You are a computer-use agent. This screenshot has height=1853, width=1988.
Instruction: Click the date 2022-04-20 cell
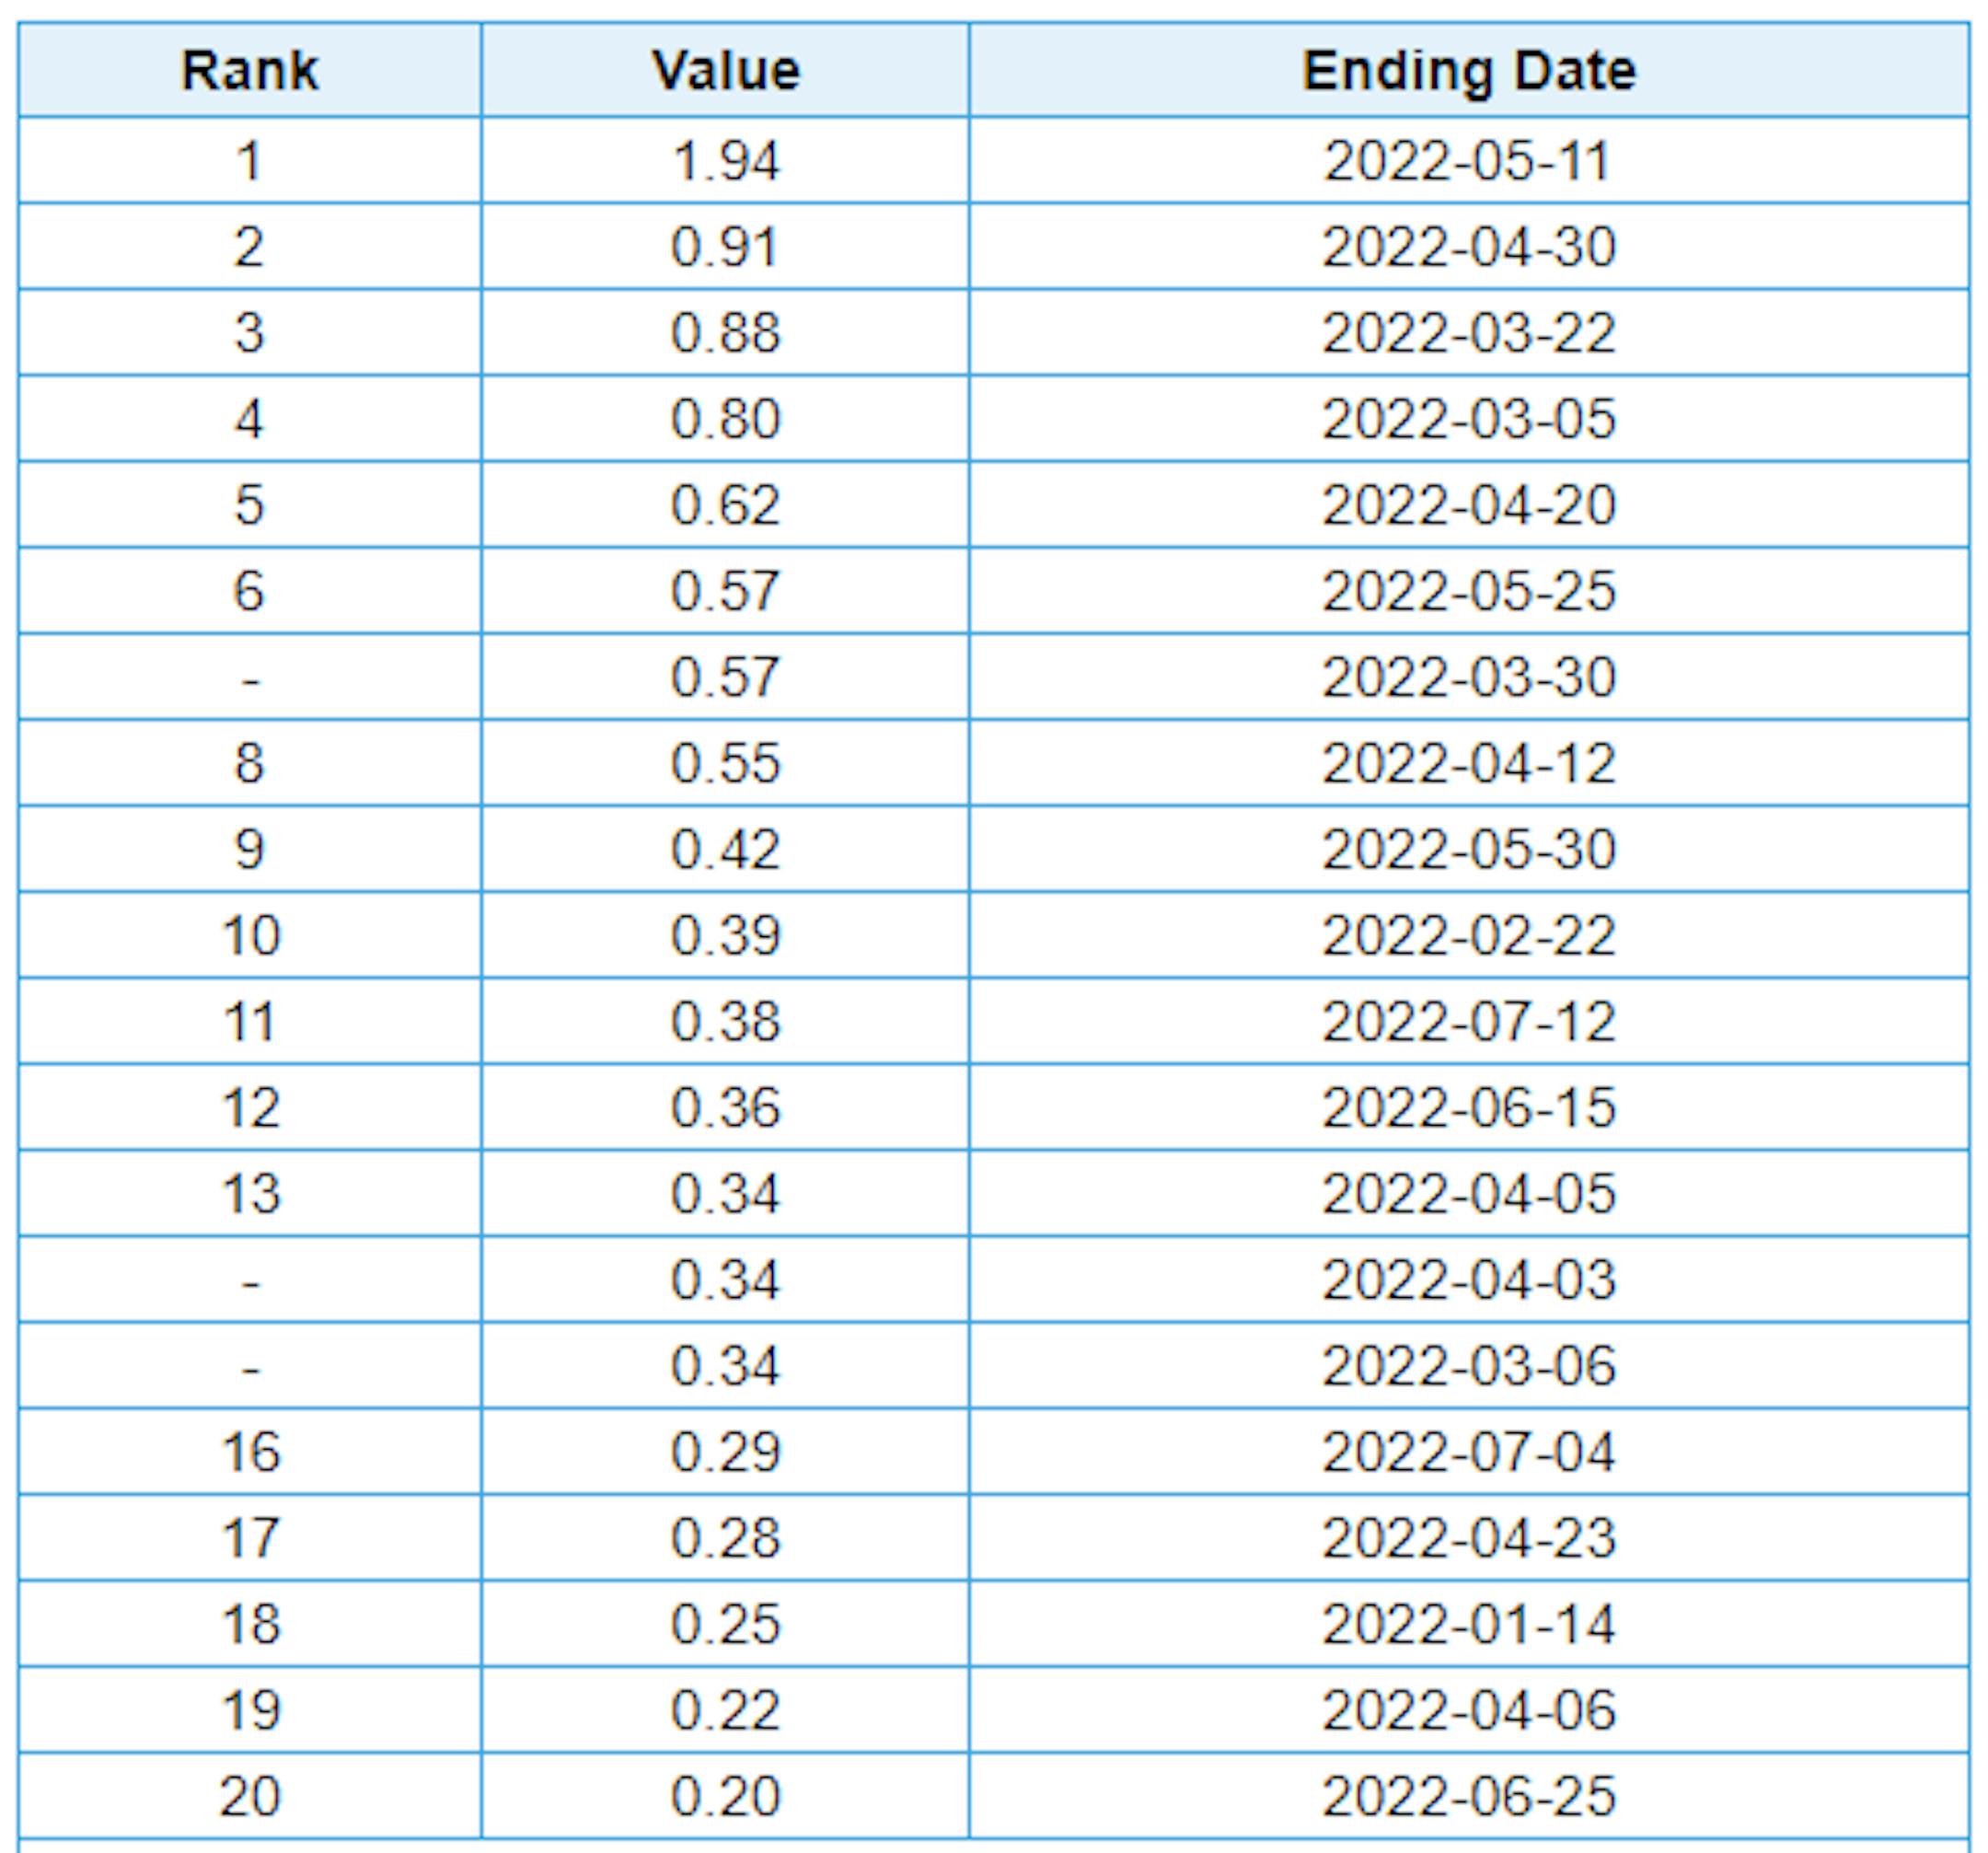pyautogui.click(x=1468, y=505)
